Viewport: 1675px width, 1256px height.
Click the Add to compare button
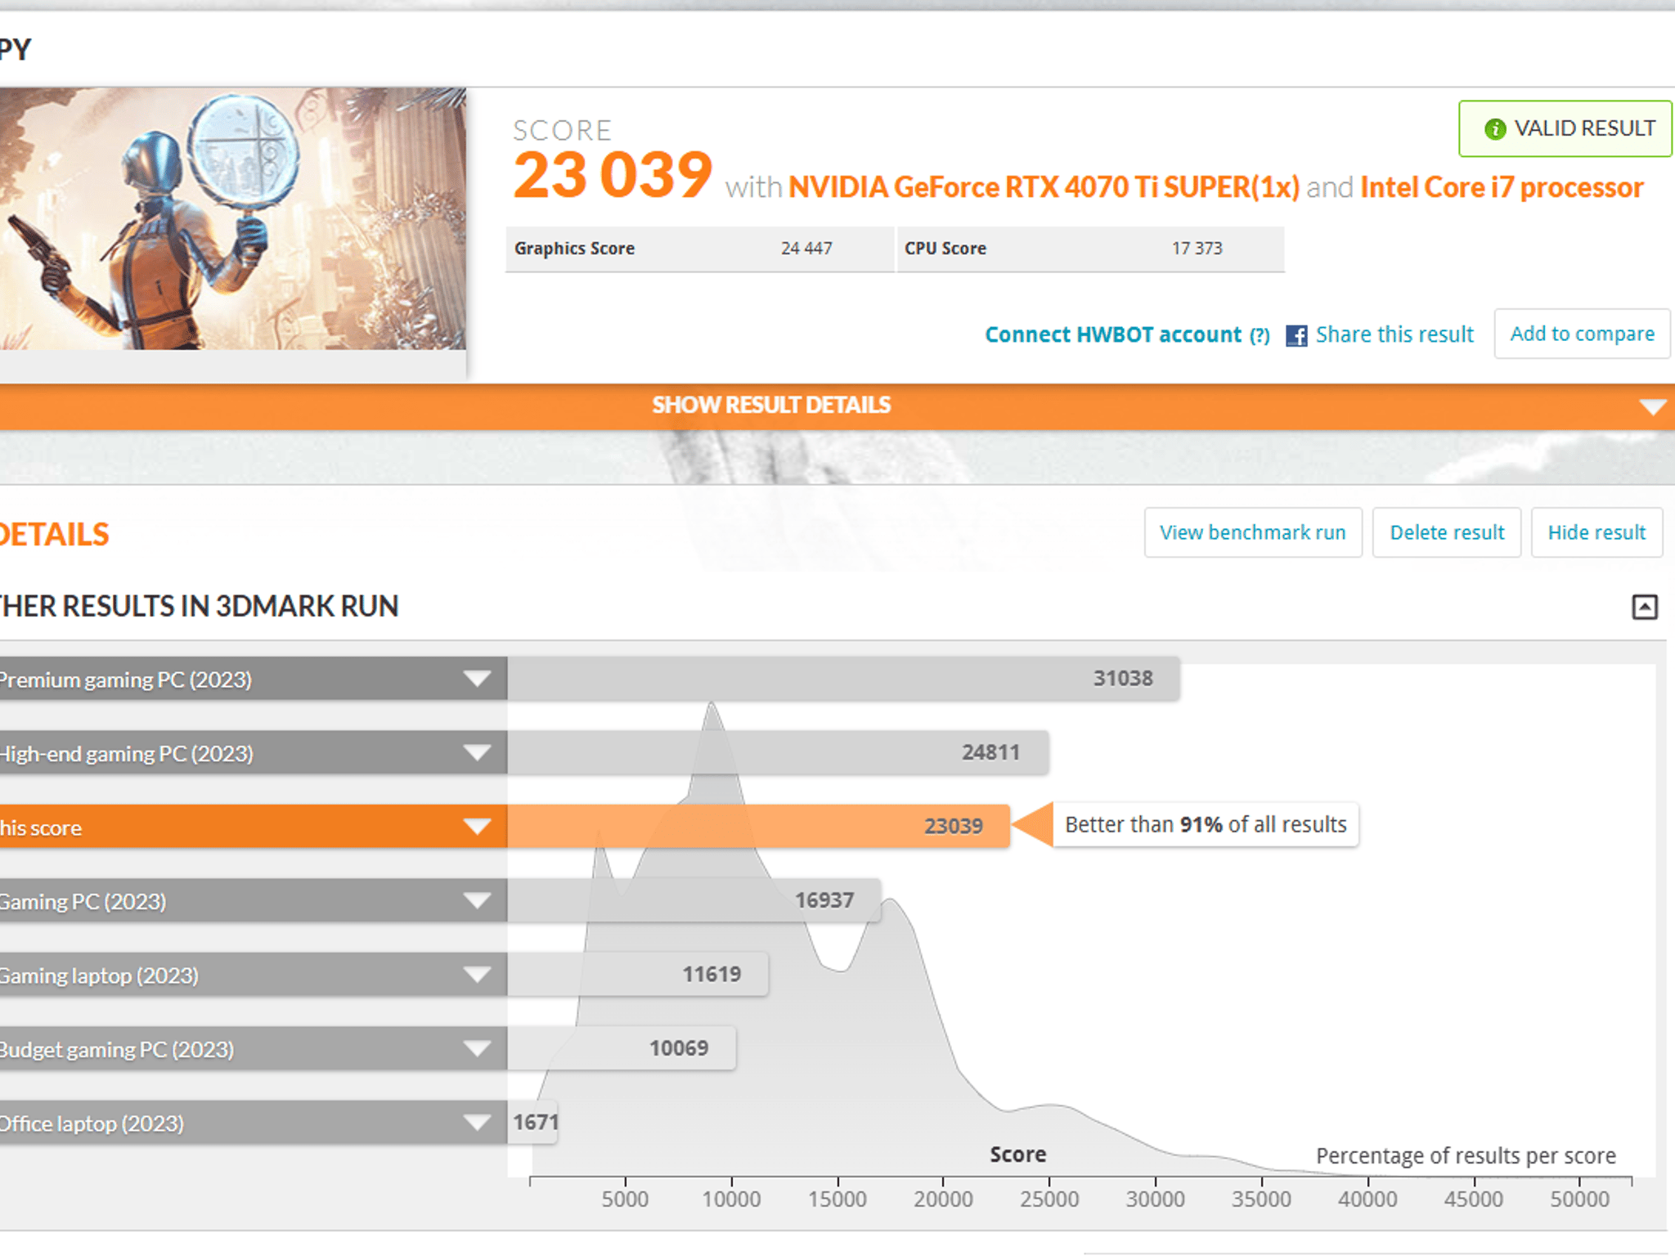click(1582, 334)
